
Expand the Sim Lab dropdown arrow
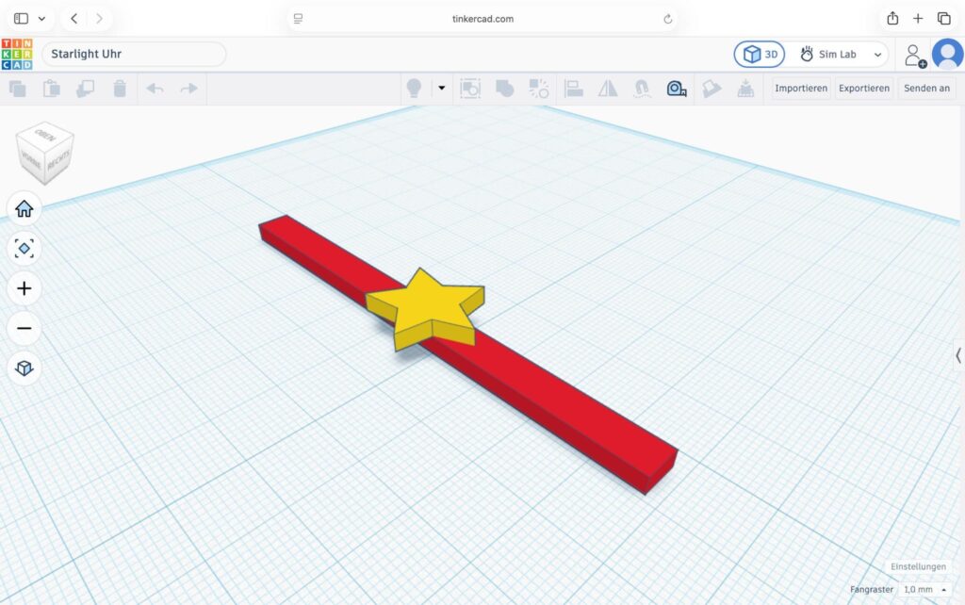tap(877, 55)
